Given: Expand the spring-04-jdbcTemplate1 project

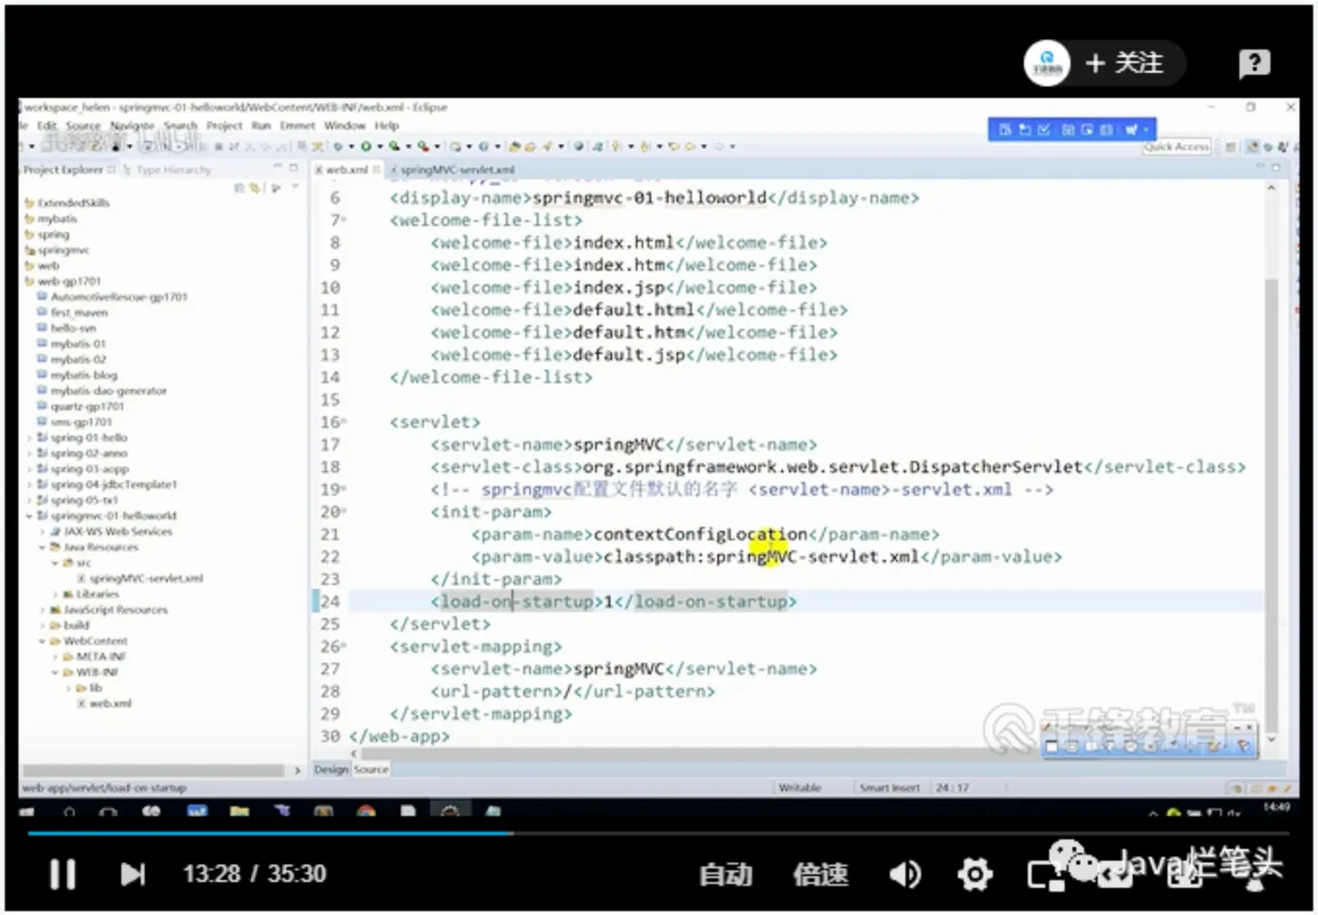Looking at the screenshot, I should coord(30,484).
